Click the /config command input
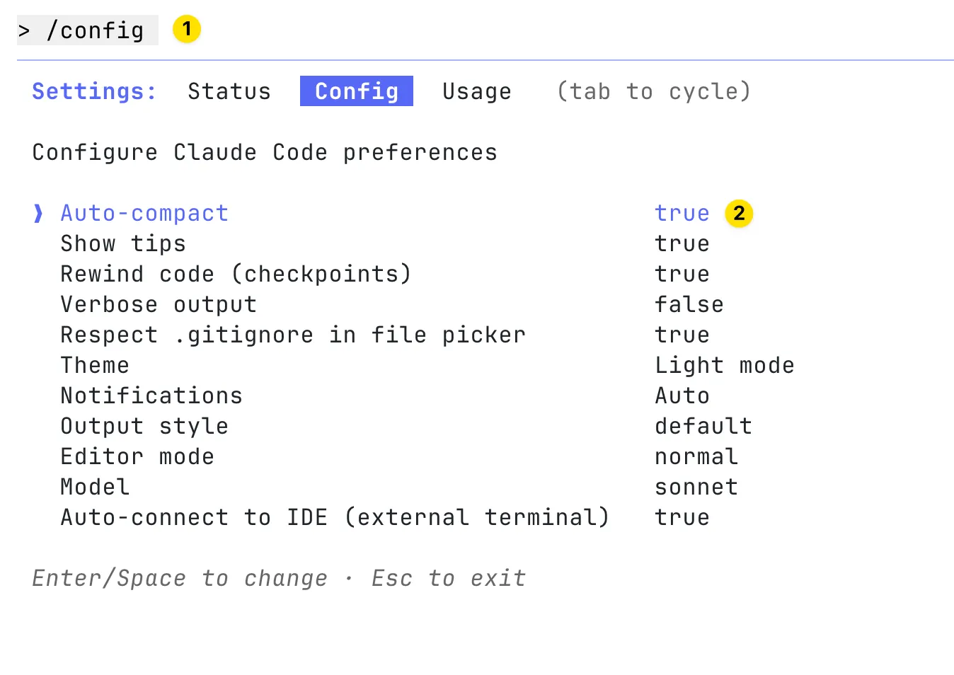 [95, 30]
